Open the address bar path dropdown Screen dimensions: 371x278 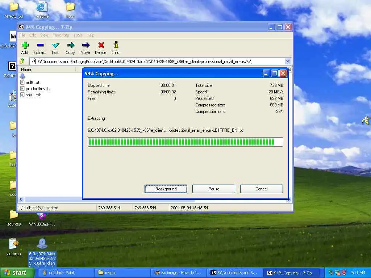[x=287, y=61]
